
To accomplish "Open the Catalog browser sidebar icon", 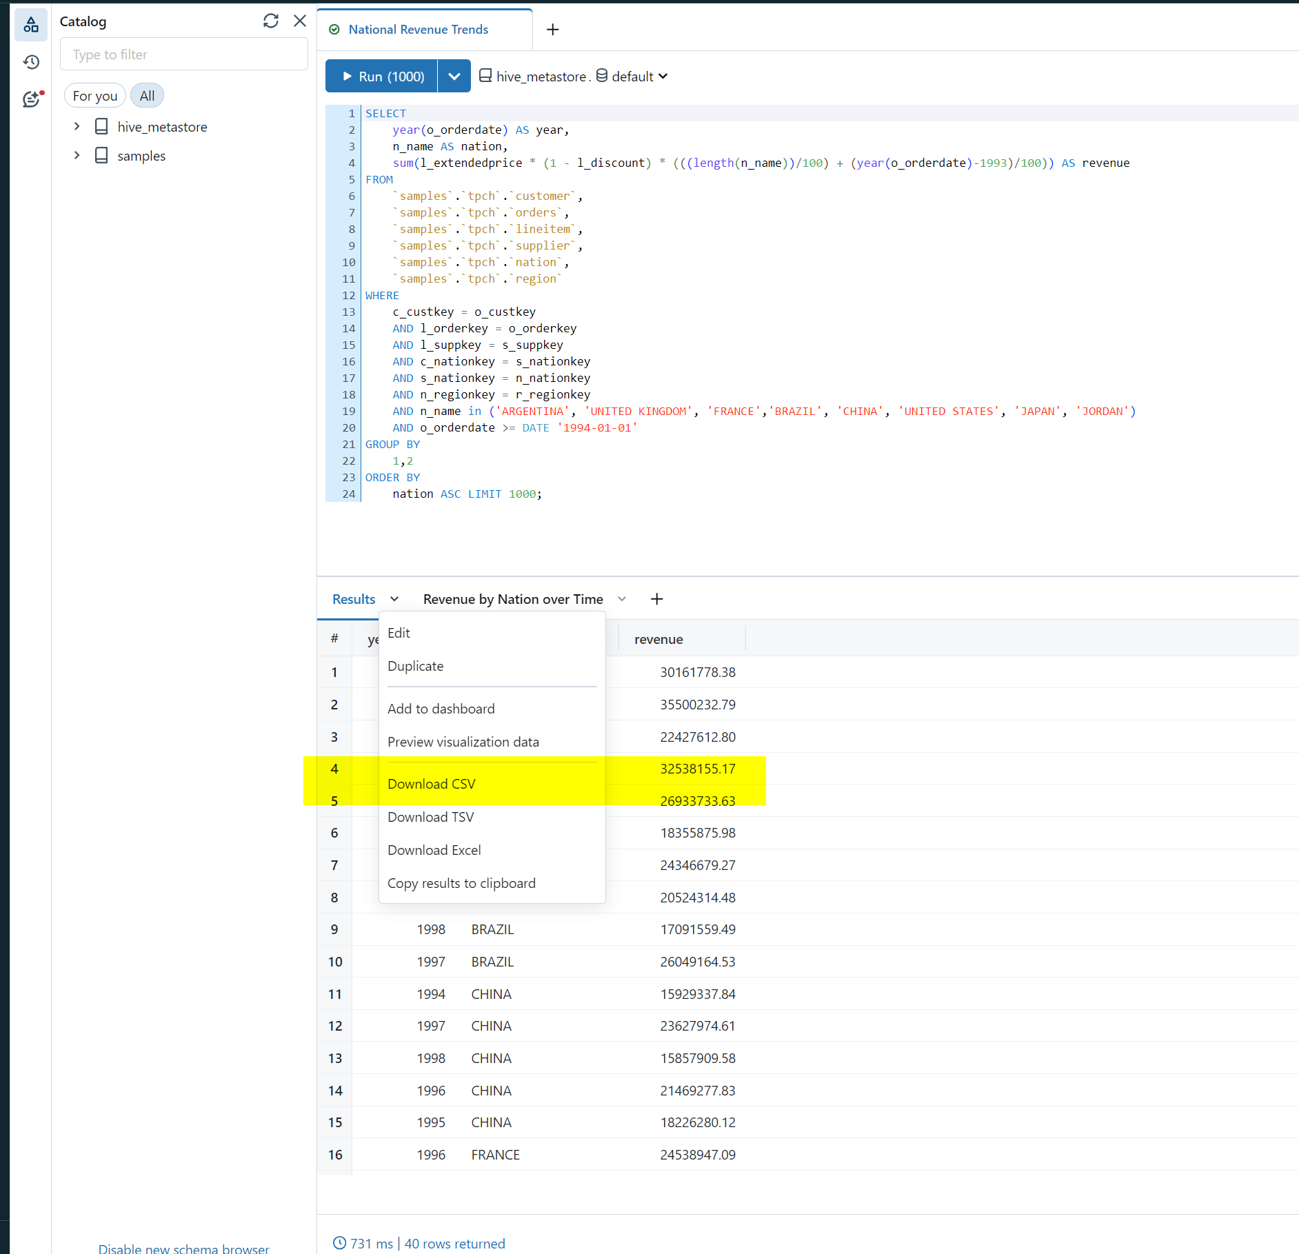I will [31, 25].
